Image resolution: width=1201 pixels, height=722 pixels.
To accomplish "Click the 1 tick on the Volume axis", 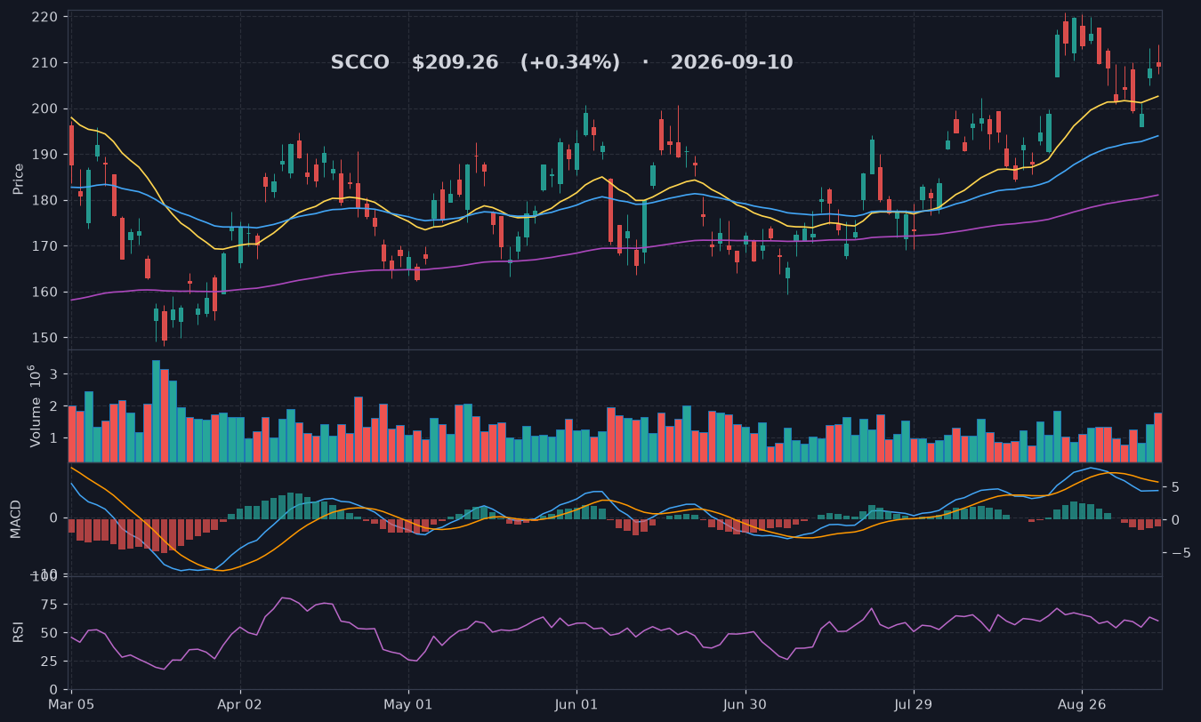I will click(55, 438).
